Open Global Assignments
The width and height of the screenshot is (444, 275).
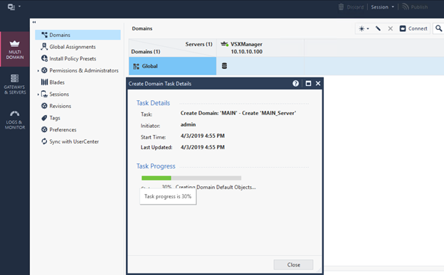pyautogui.click(x=72, y=47)
